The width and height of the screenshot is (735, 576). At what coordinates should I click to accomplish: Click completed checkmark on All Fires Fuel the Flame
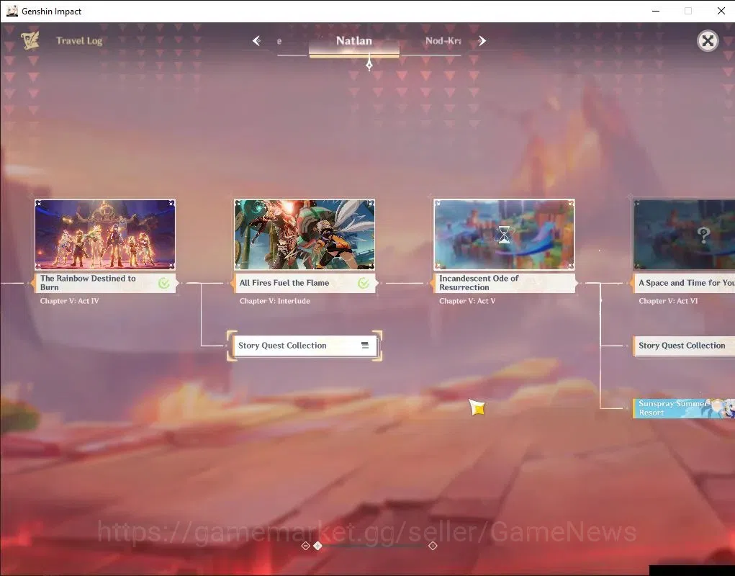(364, 283)
